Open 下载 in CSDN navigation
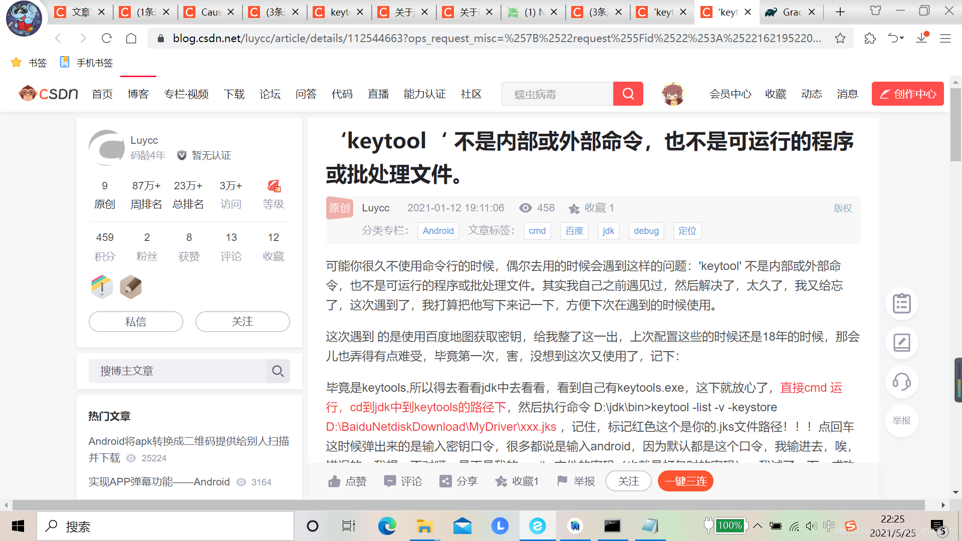 (234, 94)
